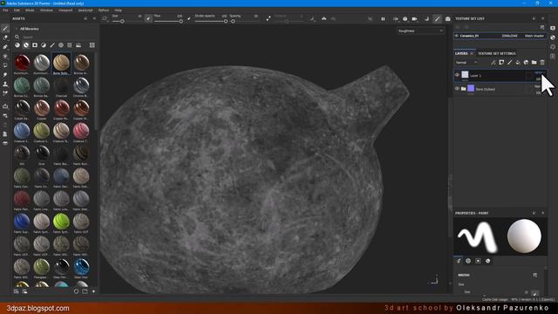Image resolution: width=558 pixels, height=314 pixels.
Task: Filter assets by filters half-circle icon
Action: point(44,45)
